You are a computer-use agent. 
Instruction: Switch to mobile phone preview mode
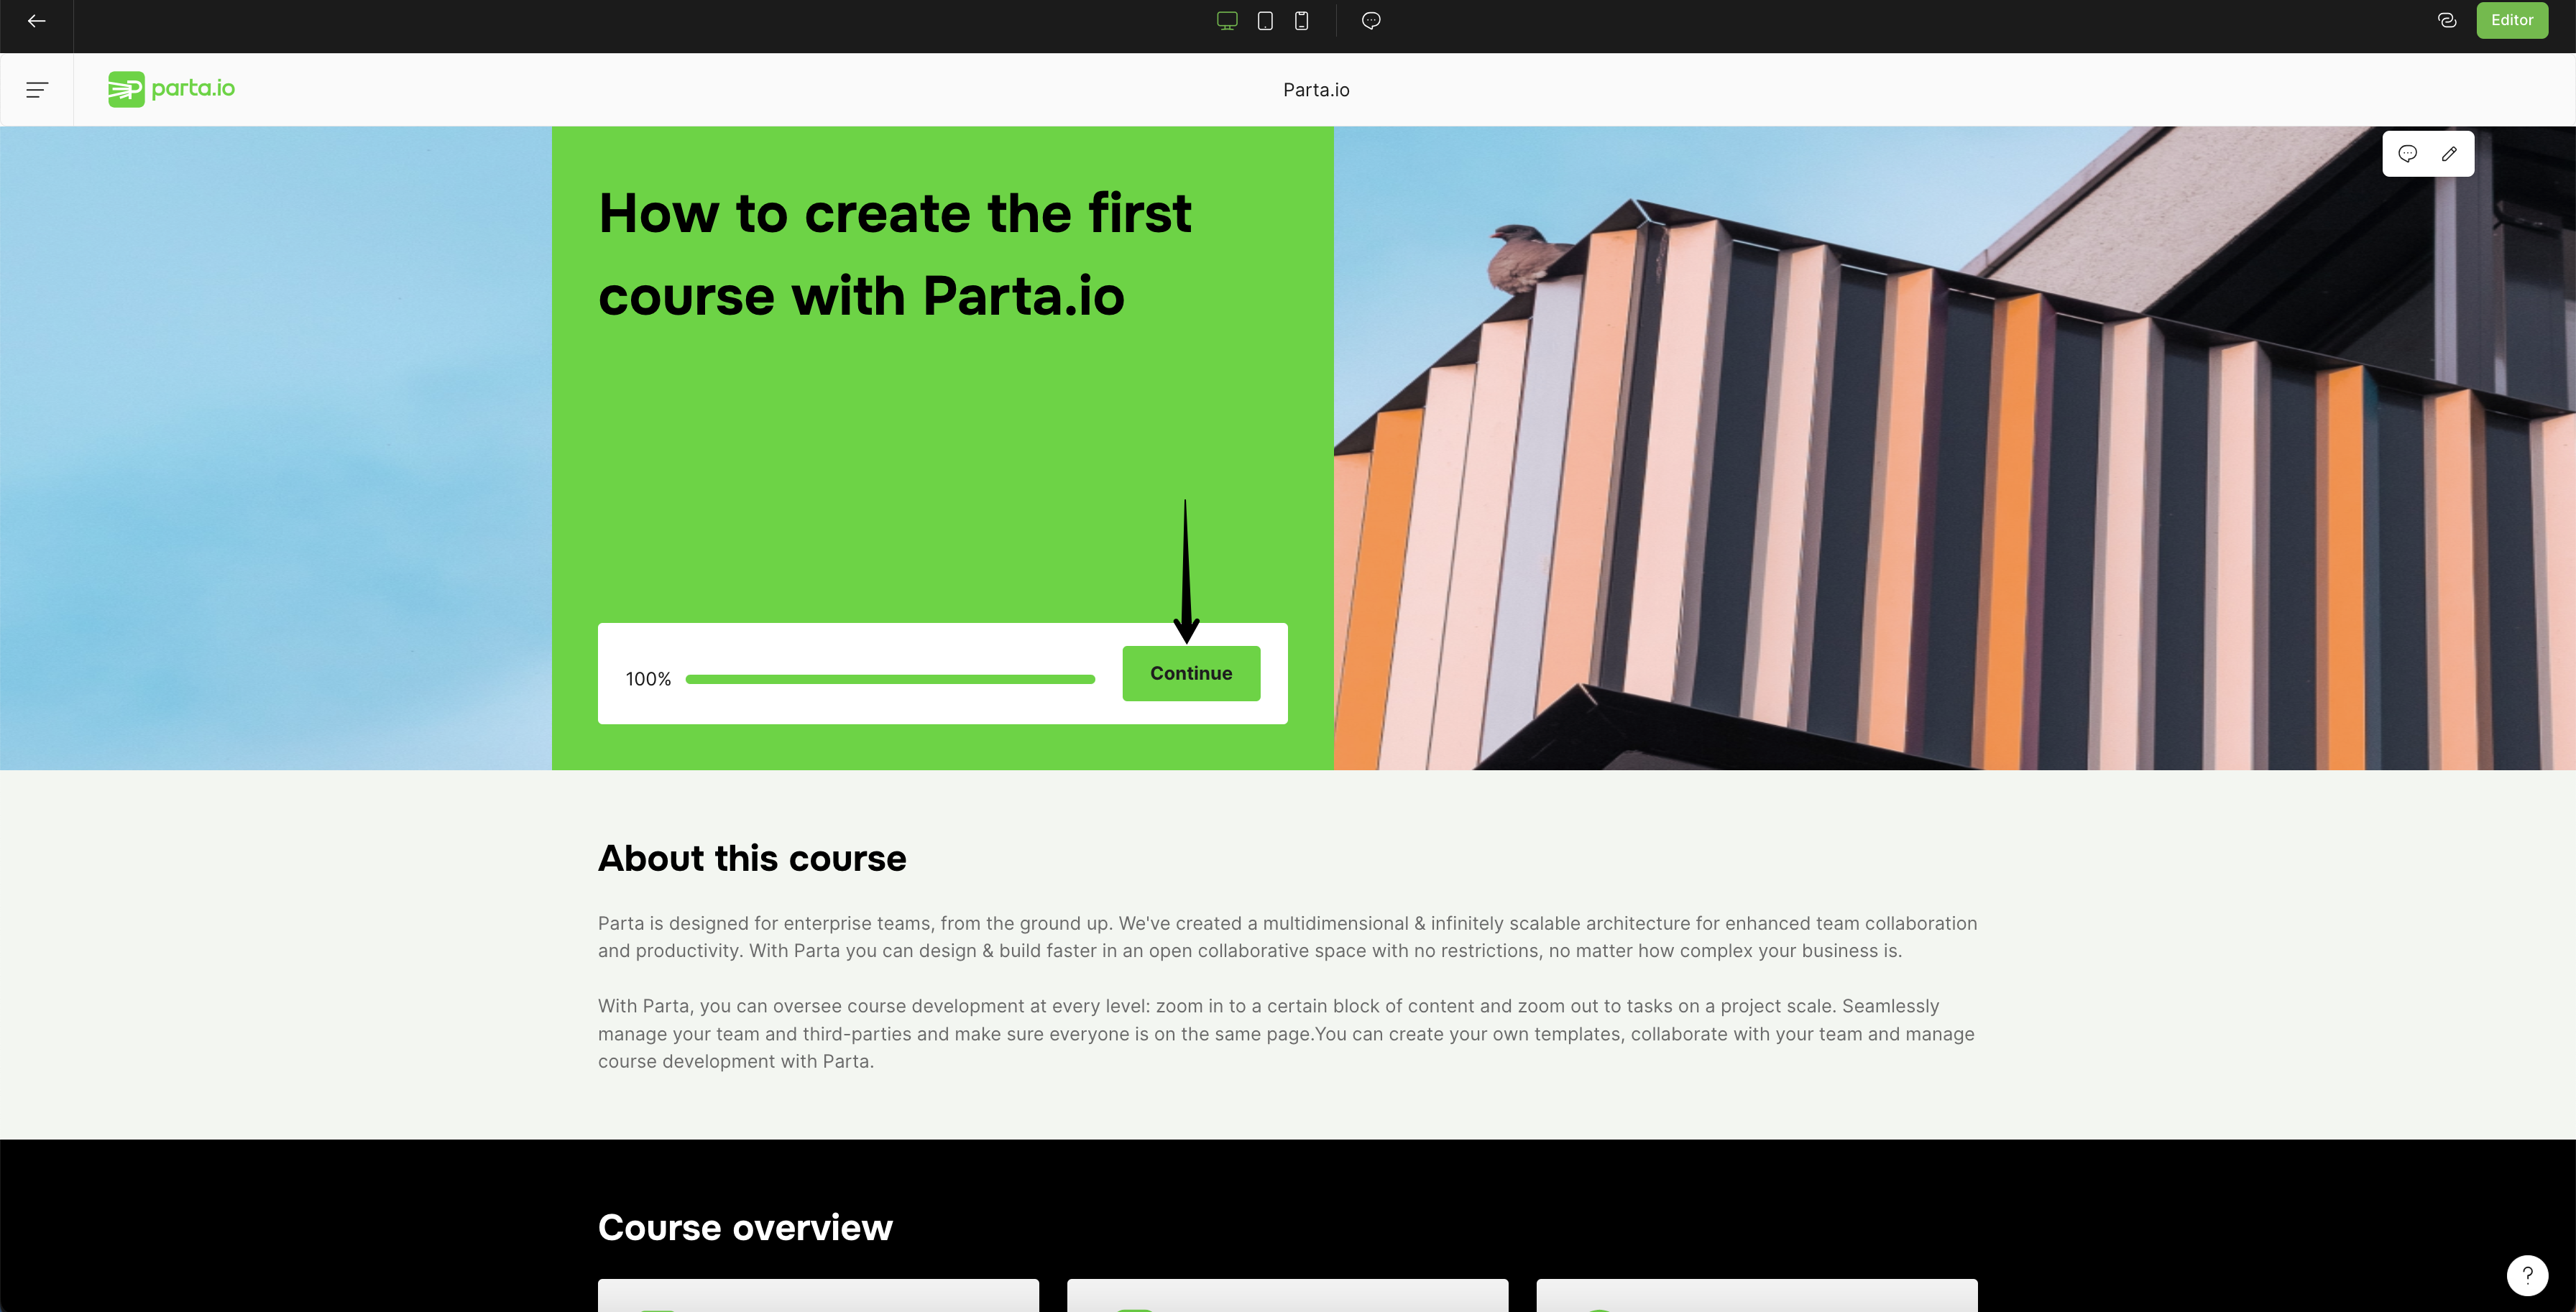(x=1301, y=21)
